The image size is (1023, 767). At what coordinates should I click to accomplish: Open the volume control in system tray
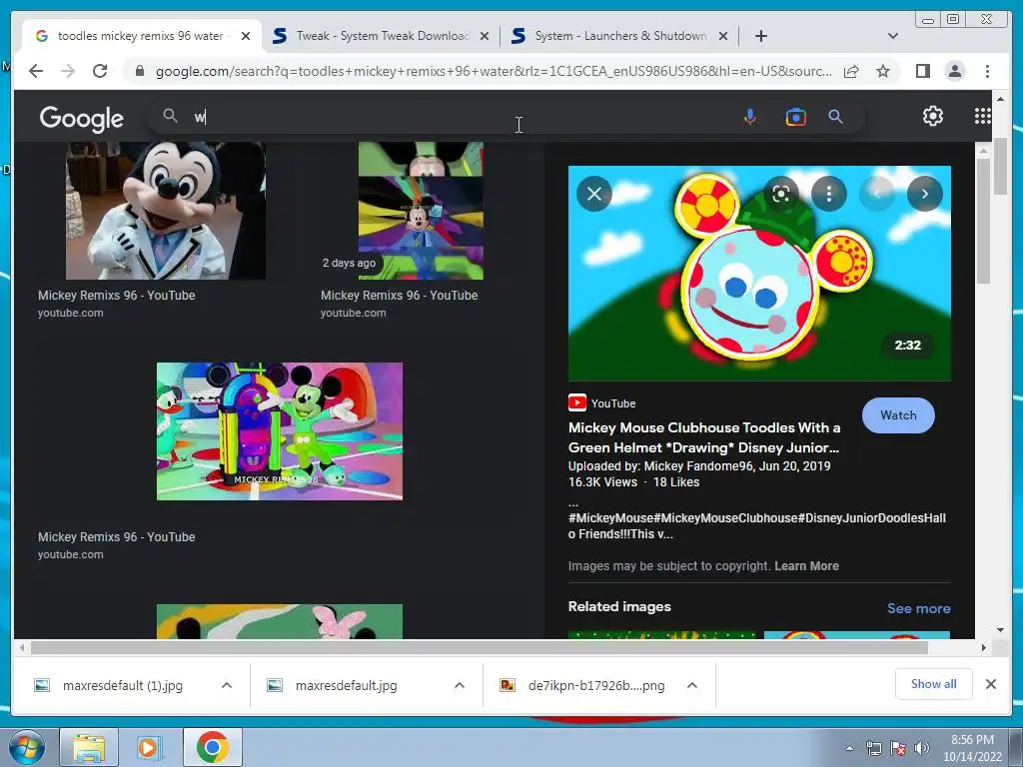click(x=922, y=748)
